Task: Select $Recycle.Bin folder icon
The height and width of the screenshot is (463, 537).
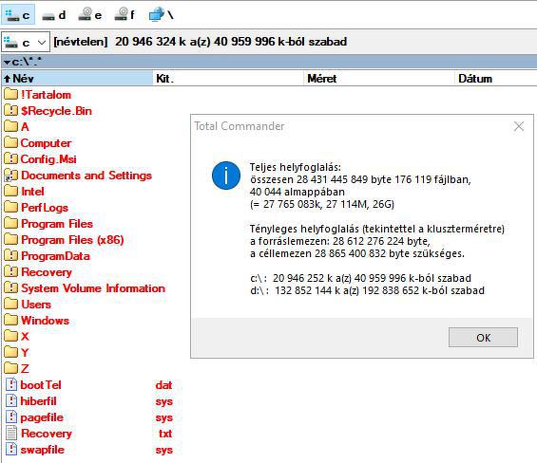Action: pyautogui.click(x=11, y=110)
